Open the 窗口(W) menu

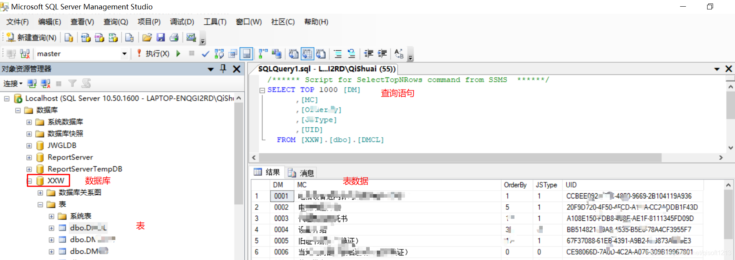pyautogui.click(x=249, y=22)
